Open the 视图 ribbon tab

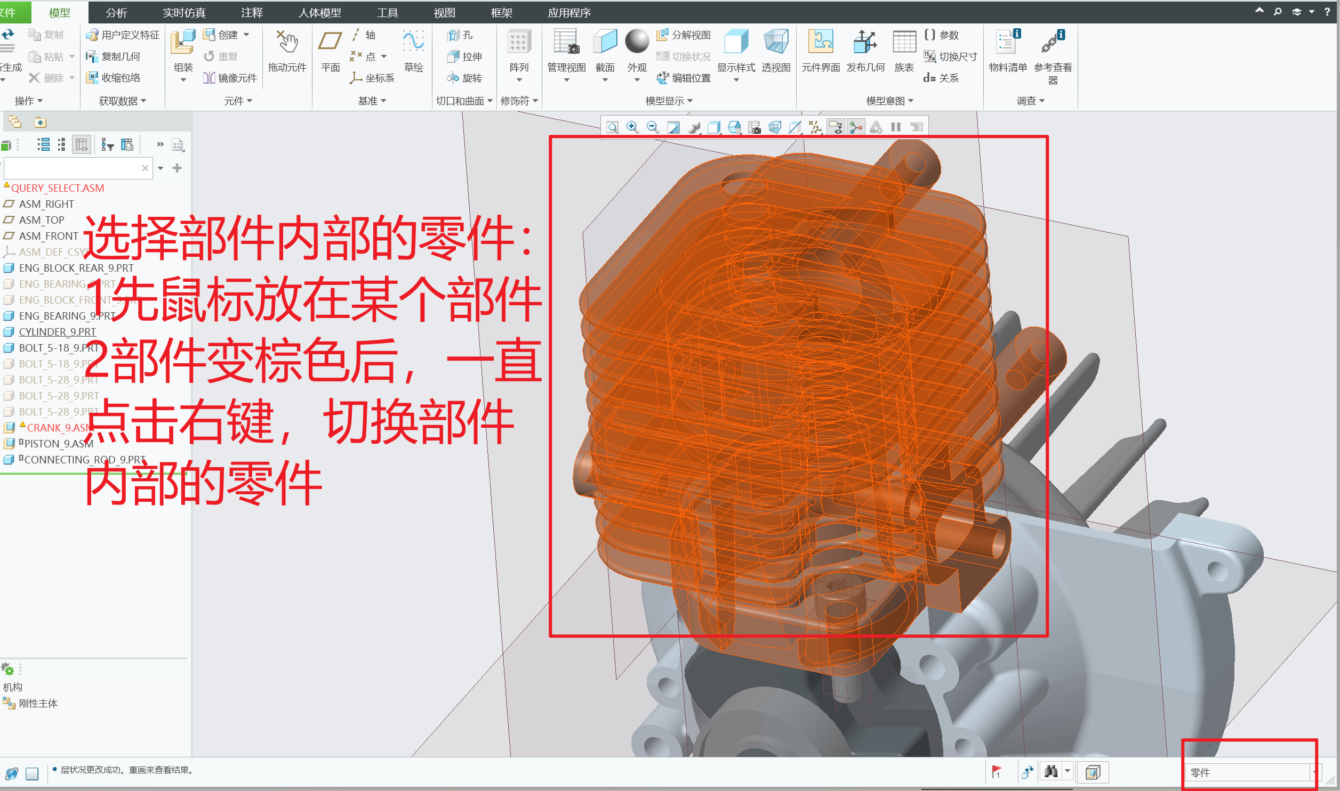(x=444, y=12)
